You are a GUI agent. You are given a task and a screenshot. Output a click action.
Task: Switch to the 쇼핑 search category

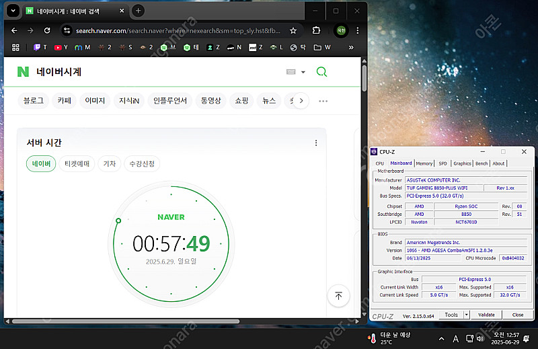click(241, 101)
